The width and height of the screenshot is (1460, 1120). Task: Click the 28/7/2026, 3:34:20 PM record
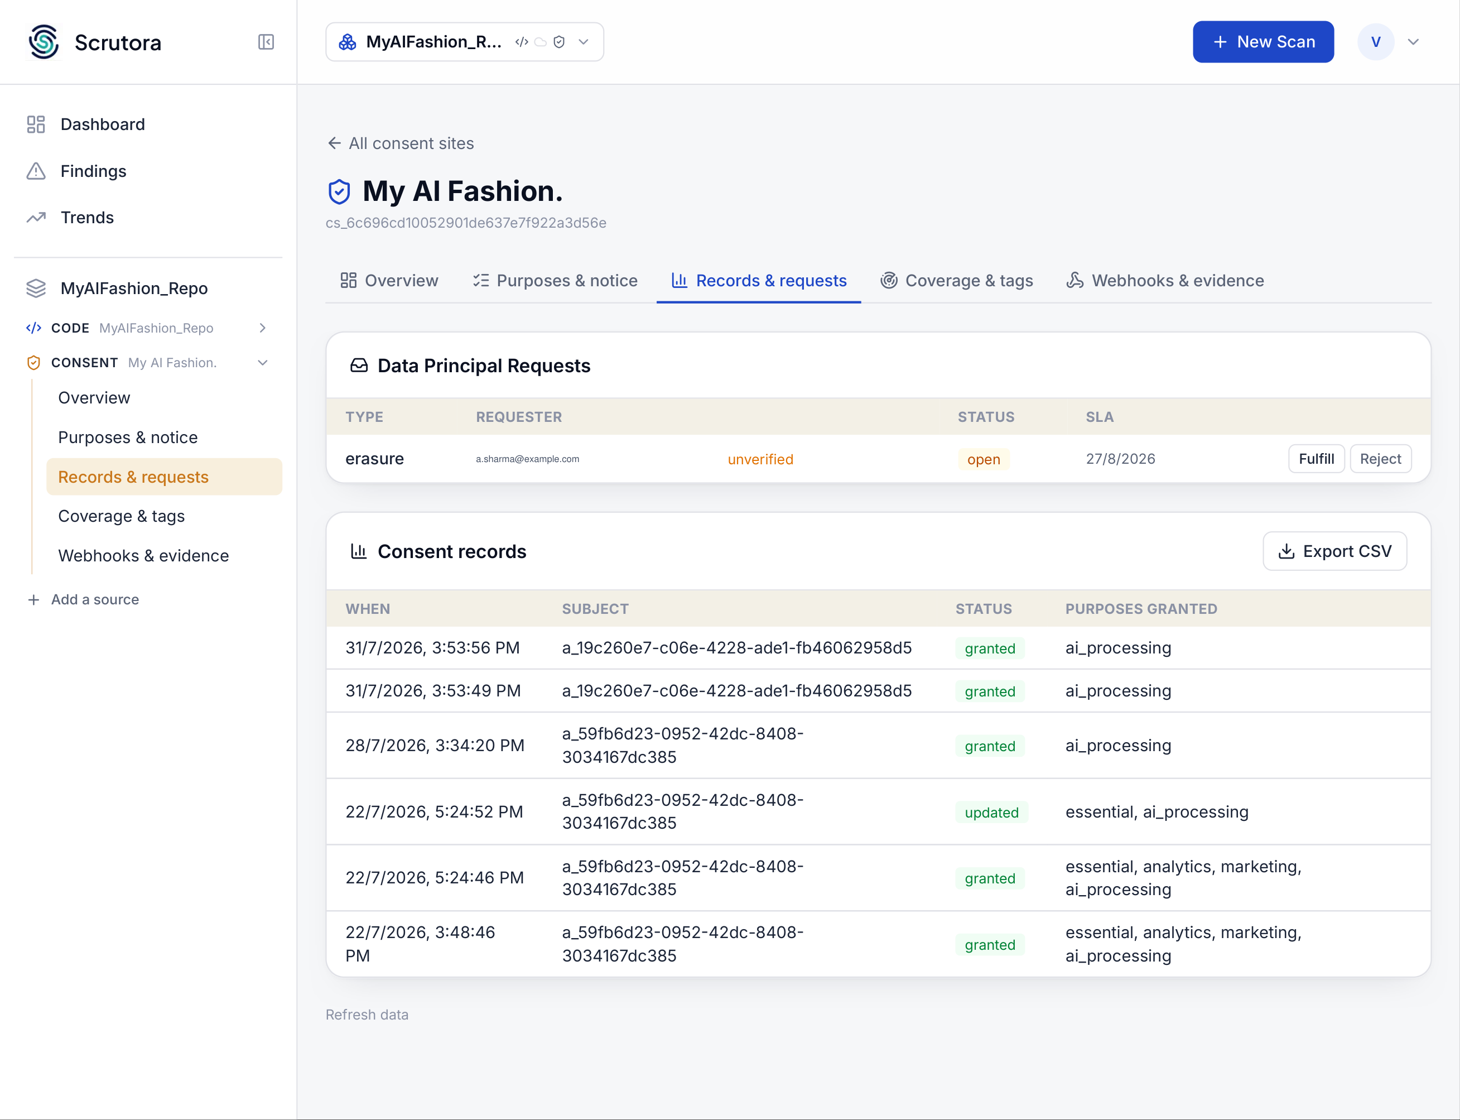[878, 746]
